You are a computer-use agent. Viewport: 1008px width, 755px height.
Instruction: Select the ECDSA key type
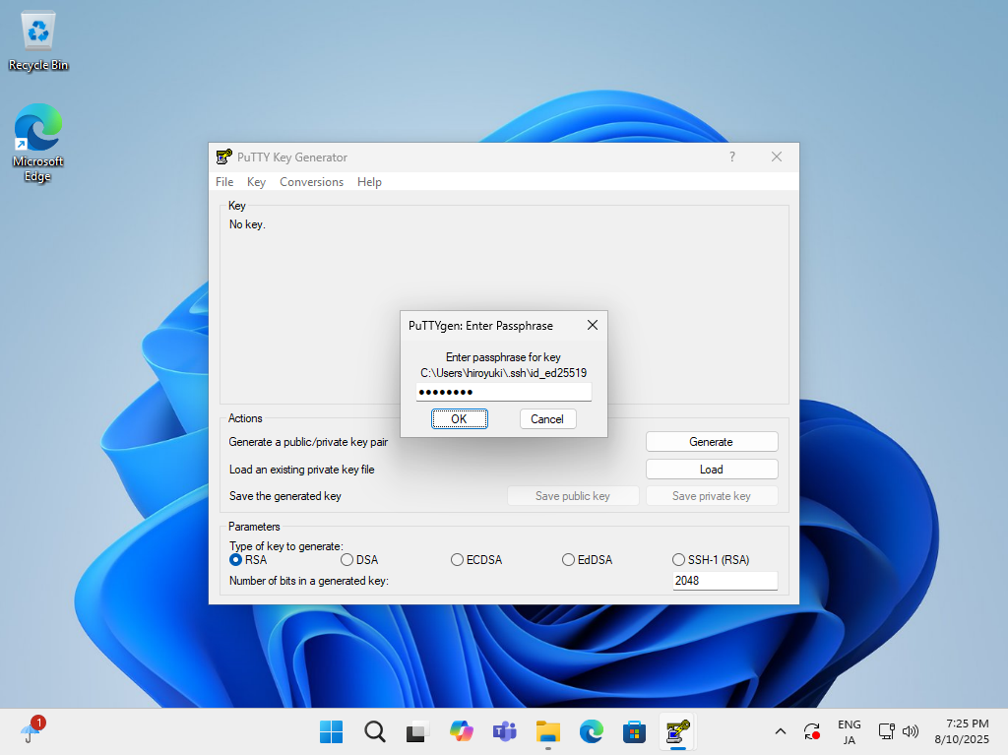tap(457, 559)
